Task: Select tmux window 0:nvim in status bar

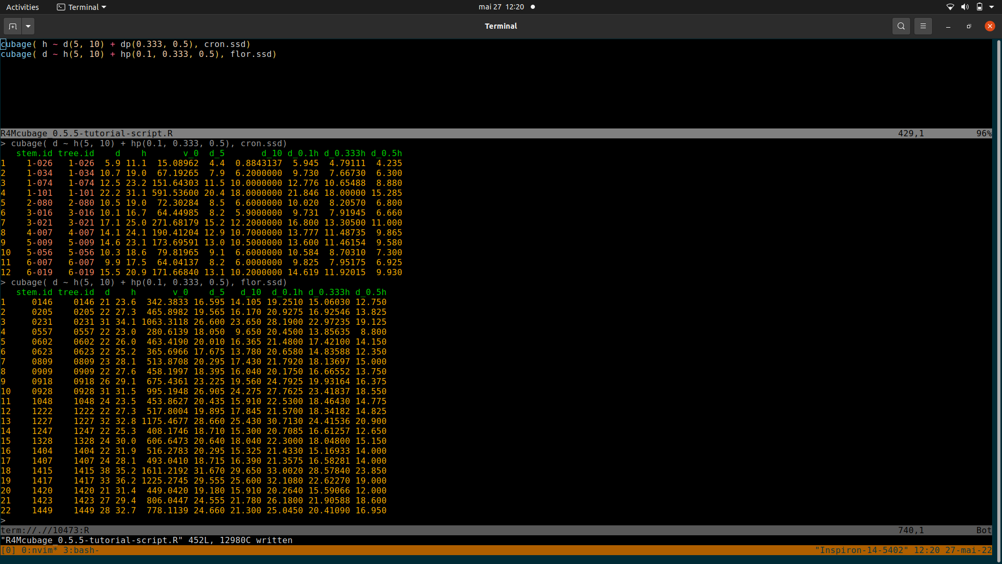Action: 39,550
